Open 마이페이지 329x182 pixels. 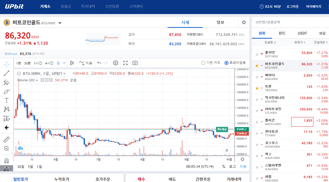coord(314,7)
